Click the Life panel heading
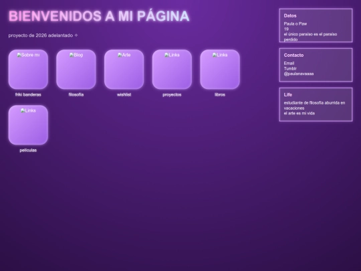 (287, 95)
